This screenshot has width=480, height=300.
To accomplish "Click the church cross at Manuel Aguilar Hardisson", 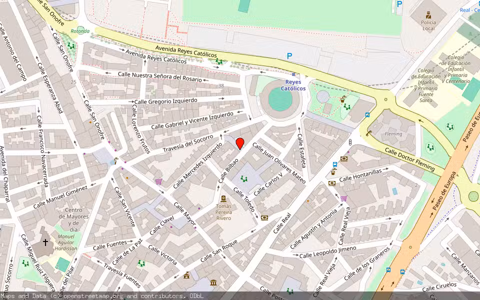I will [45, 243].
